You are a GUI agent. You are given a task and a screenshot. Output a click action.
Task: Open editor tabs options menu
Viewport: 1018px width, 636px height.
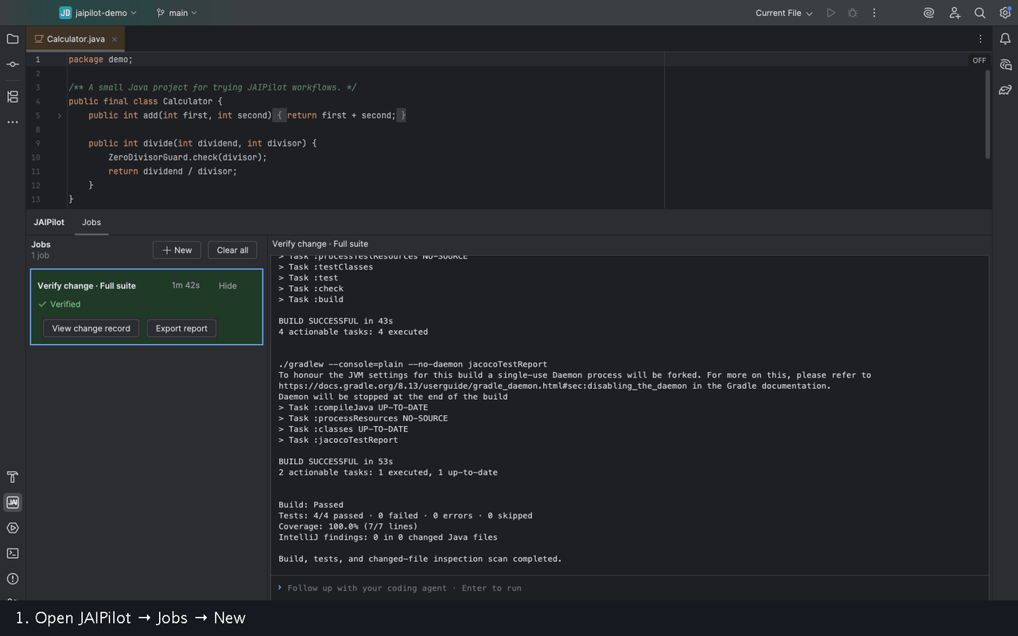[x=980, y=39]
